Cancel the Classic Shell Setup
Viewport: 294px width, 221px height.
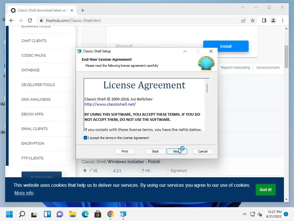203,151
